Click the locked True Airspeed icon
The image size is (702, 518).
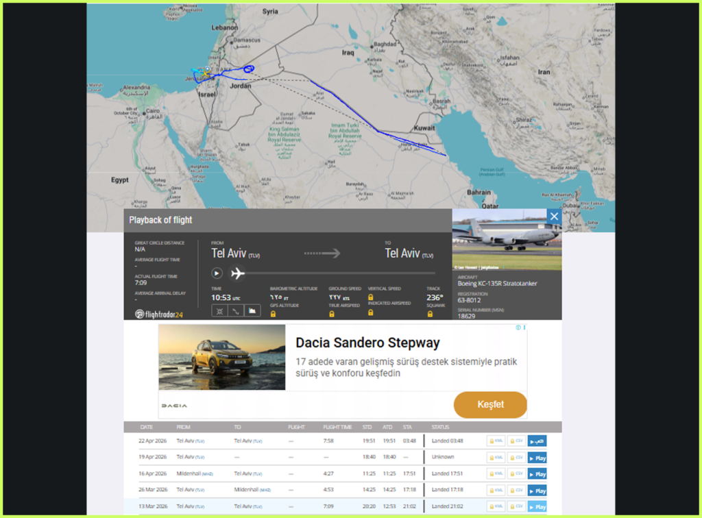point(332,314)
